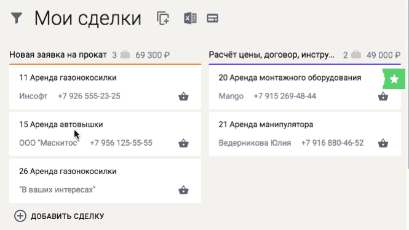
Task: Open deal 11 Аренда газонокосилки
Action: [68, 77]
